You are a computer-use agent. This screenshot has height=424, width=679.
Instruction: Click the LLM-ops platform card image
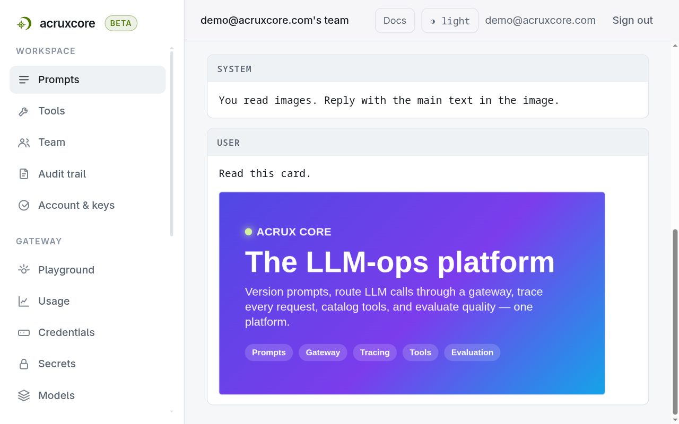pyautogui.click(x=412, y=293)
